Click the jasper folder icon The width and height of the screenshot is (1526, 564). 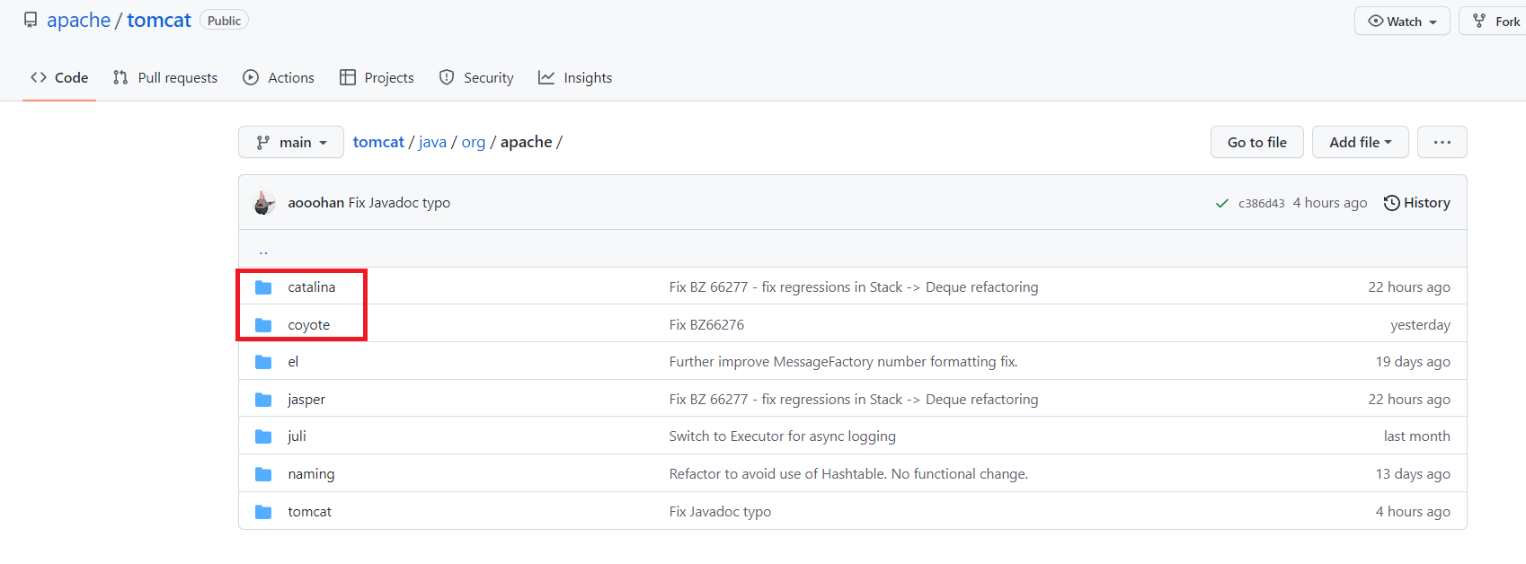[x=263, y=400]
